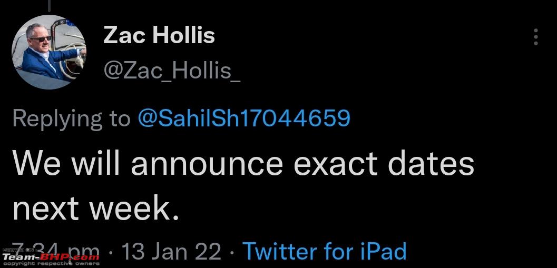The width and height of the screenshot is (557, 268).
Task: Click the 7:34 pm timestamp
Action: tap(56, 251)
